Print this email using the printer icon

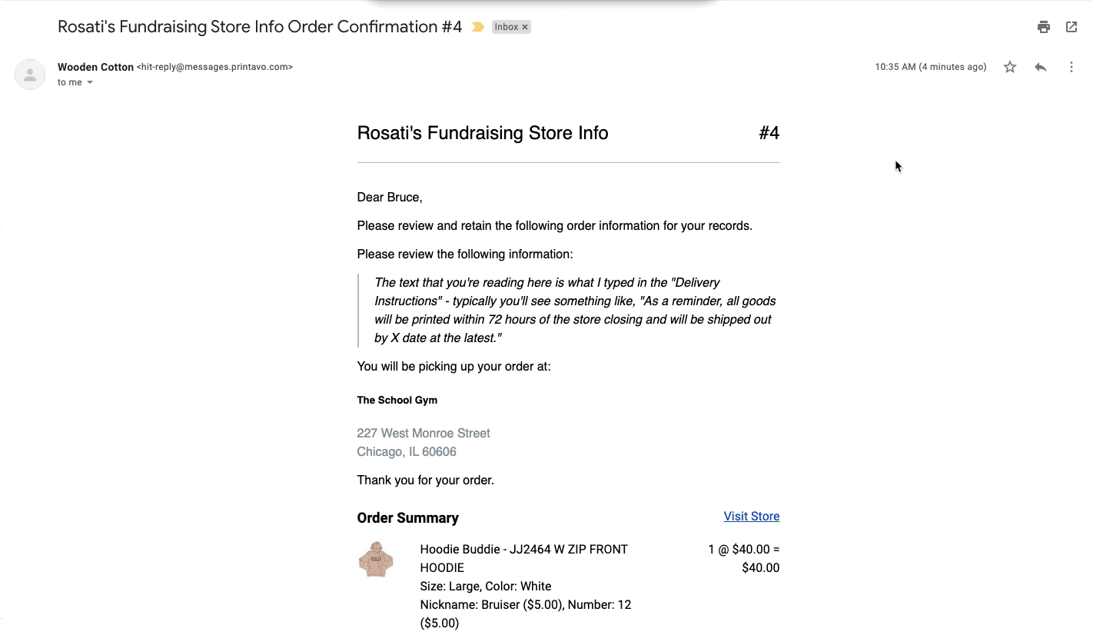pos(1043,27)
